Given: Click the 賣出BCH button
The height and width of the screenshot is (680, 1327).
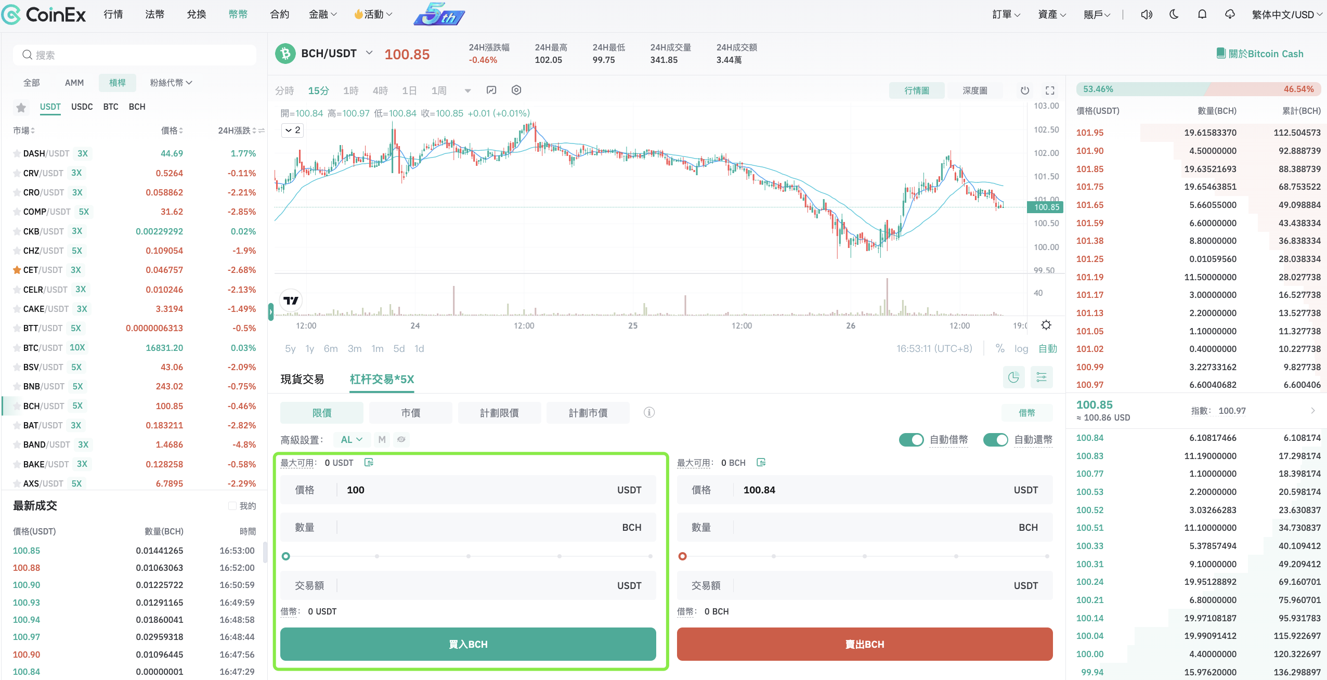Looking at the screenshot, I should (x=865, y=644).
